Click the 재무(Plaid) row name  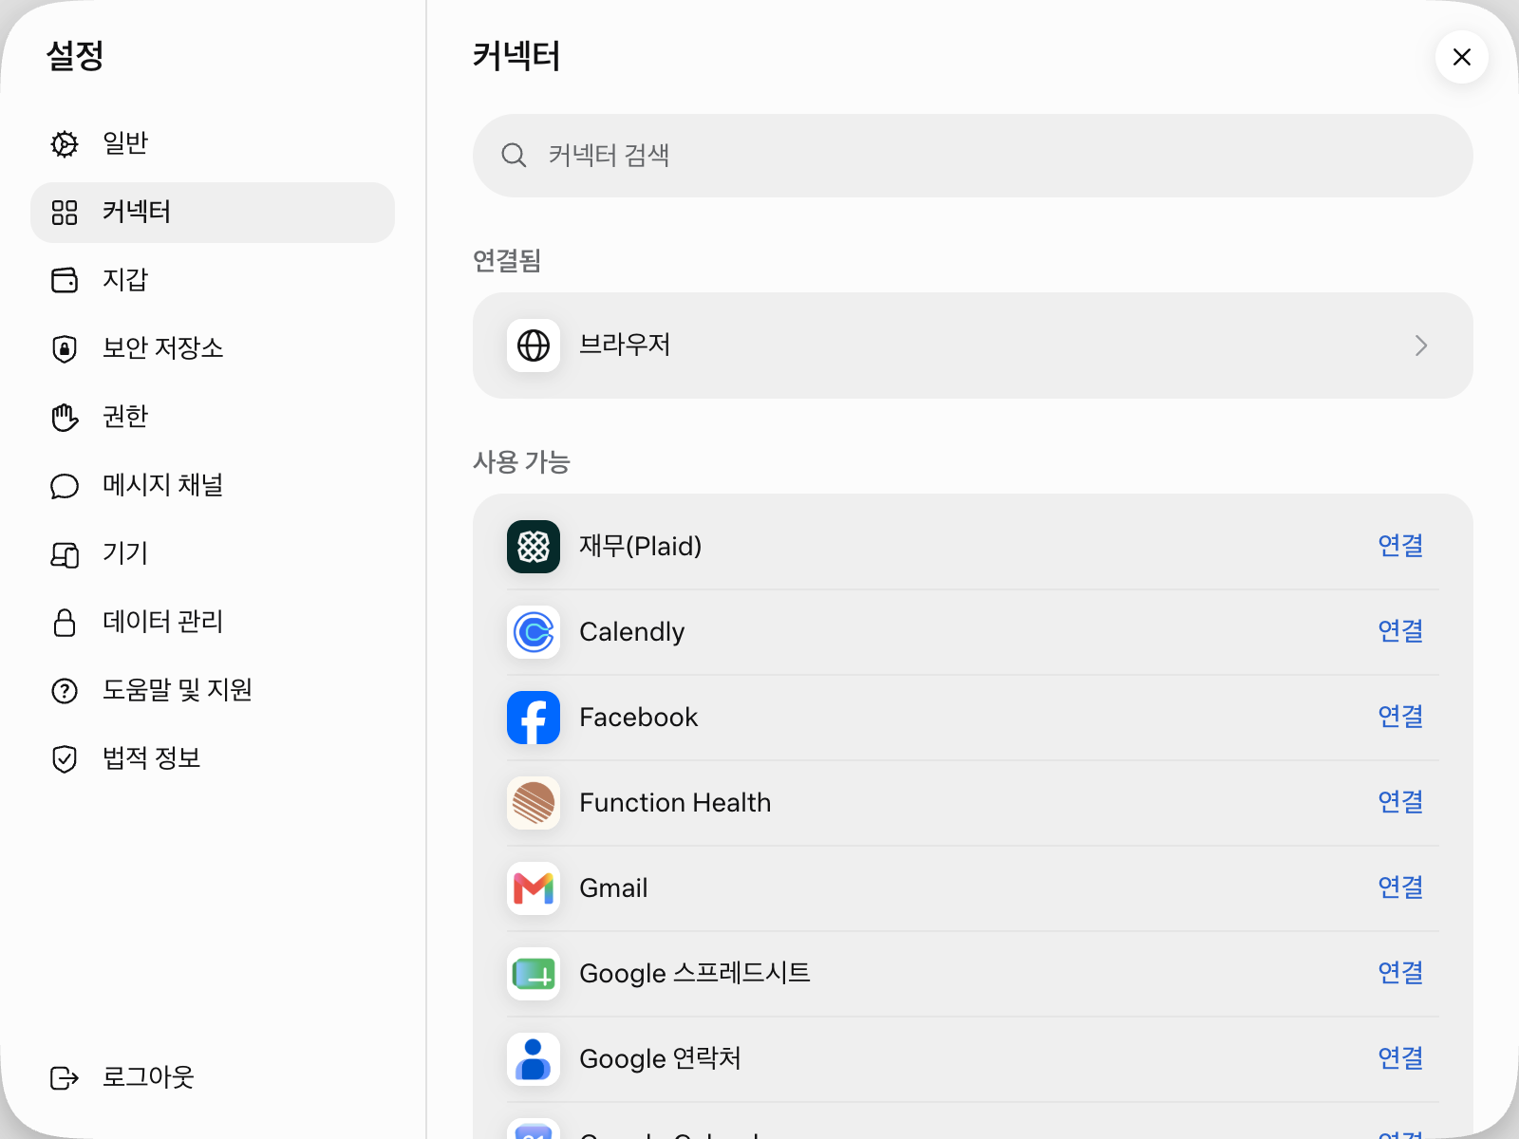click(641, 546)
